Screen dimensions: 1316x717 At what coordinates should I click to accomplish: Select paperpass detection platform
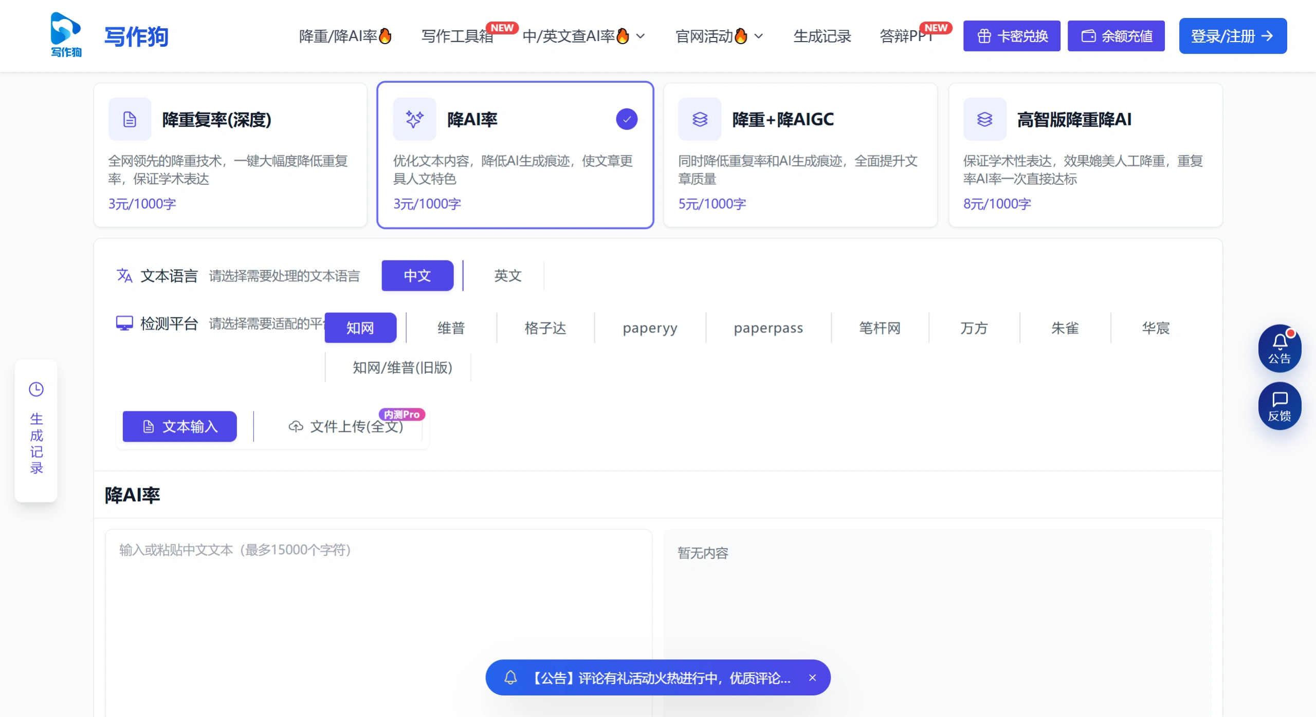[x=769, y=328]
